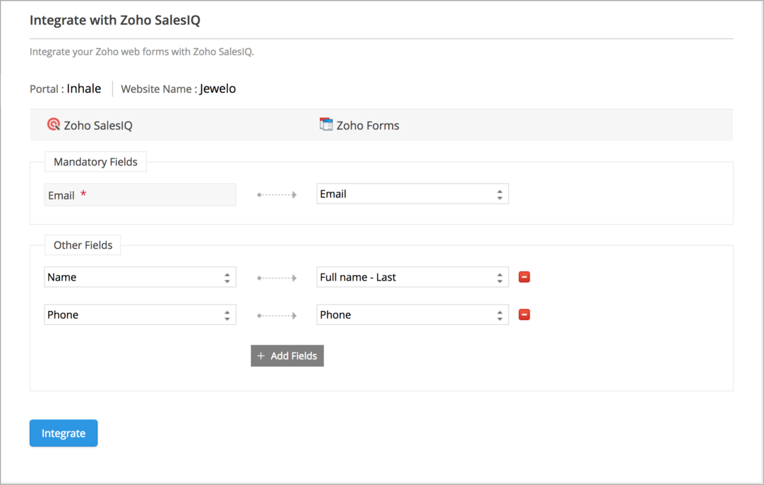
Task: Open the Full name - Last dropdown
Action: click(412, 277)
